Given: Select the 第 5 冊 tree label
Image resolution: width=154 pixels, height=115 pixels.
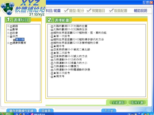Looking at the screenshot, I should coord(20,40).
